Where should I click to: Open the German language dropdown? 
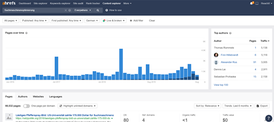[x=92, y=21]
